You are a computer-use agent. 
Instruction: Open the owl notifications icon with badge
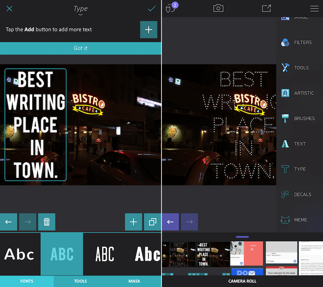point(171,8)
